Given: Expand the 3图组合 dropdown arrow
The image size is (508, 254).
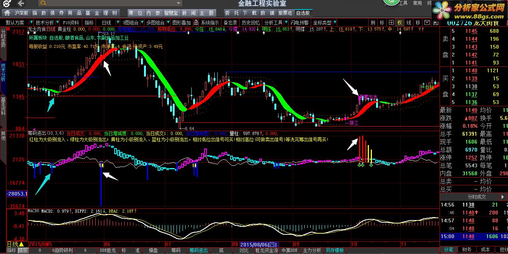Looking at the screenshot, I should 142,23.
